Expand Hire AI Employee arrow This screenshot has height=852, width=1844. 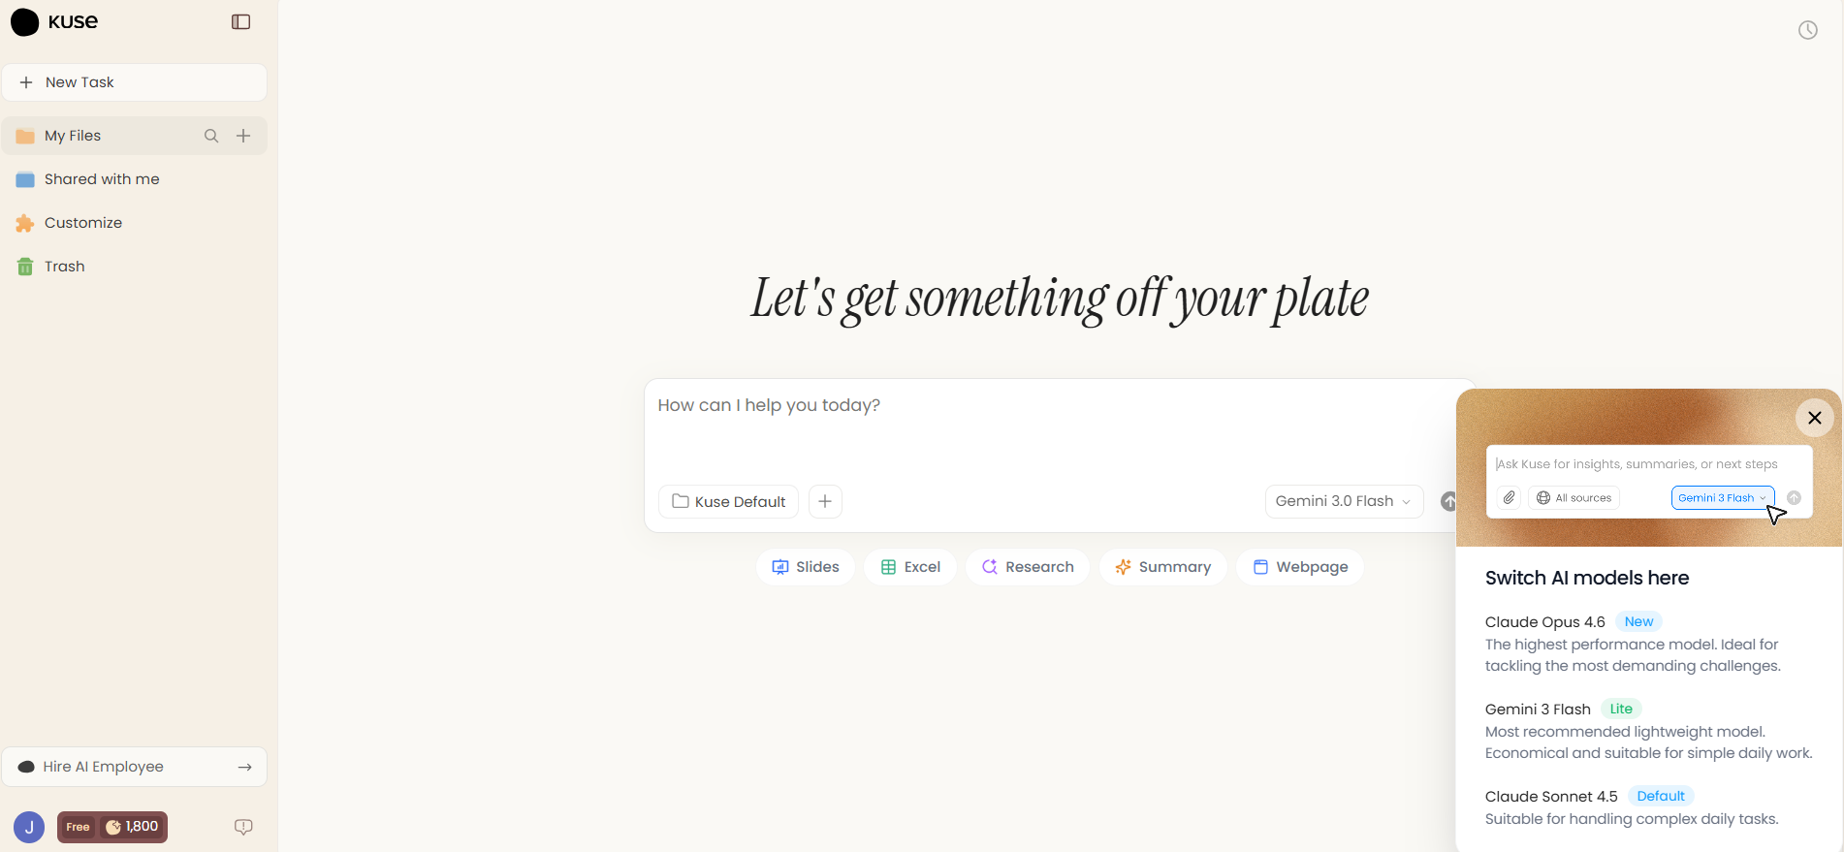(x=244, y=767)
